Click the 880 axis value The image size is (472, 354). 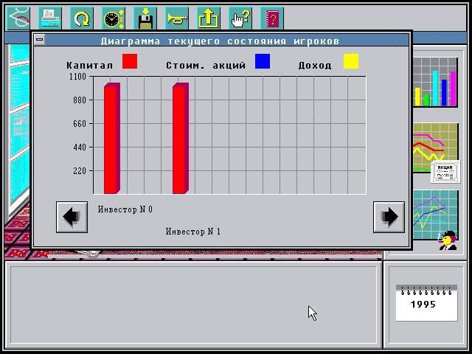80,100
